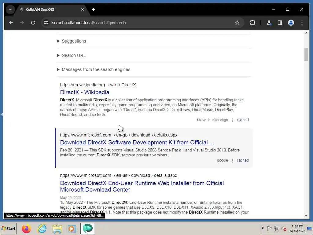Open the Action Center flag icon

point(269,228)
